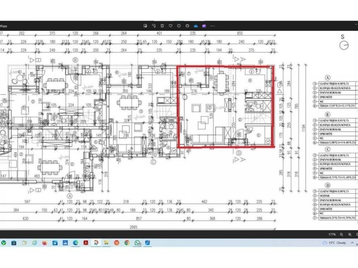Launch Microsoft Edge from the taskbar

point(76,243)
